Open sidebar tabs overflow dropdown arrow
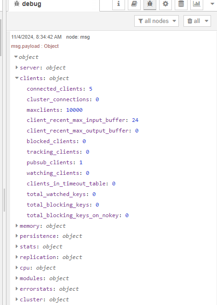Viewport: 217px width, 305px height. (212, 4)
